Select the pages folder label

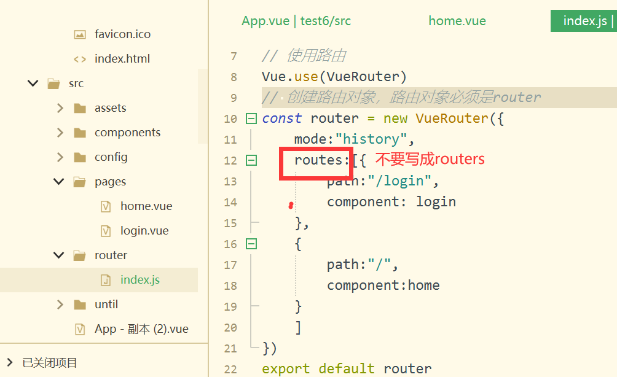(110, 182)
